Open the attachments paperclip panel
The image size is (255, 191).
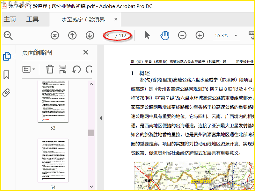[x=6, y=93]
